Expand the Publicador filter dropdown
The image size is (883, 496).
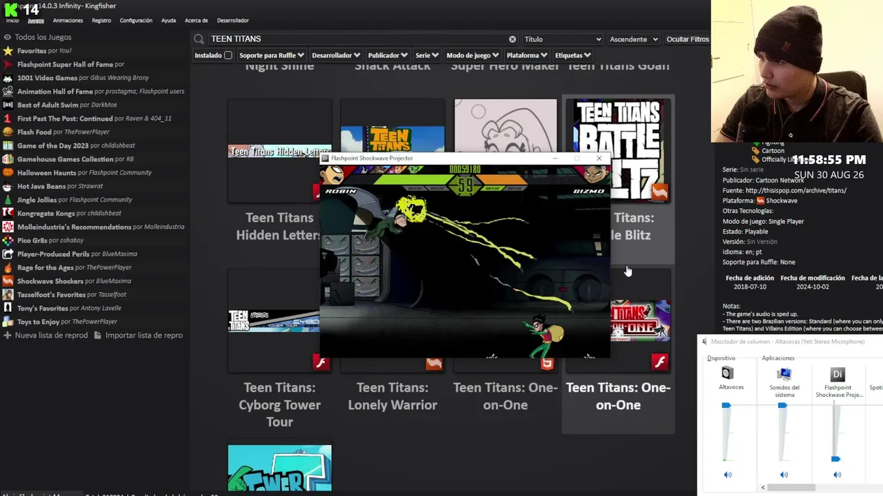[x=388, y=55]
